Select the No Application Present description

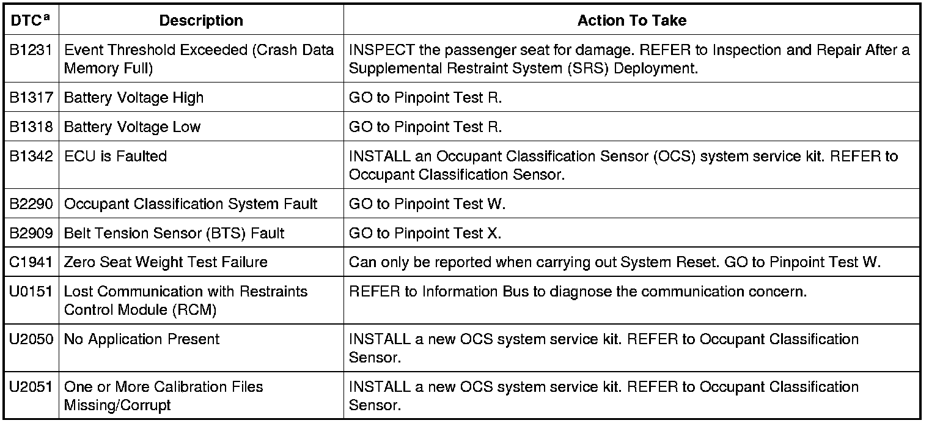[x=141, y=339]
